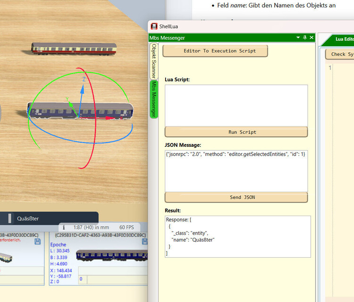Click the red X axis gizmo arrow
This screenshot has width=354, height=302.
pos(110,118)
